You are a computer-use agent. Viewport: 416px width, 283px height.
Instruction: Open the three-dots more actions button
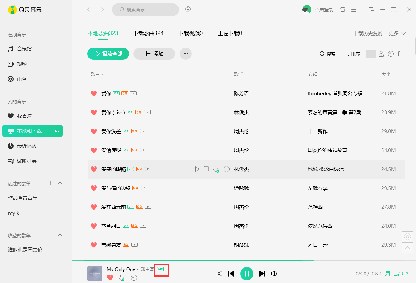pyautogui.click(x=186, y=54)
